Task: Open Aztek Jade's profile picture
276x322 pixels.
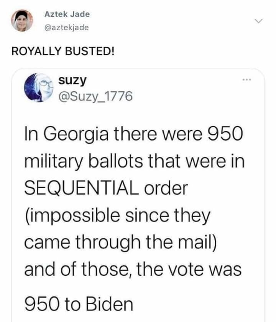Action: click(x=21, y=21)
